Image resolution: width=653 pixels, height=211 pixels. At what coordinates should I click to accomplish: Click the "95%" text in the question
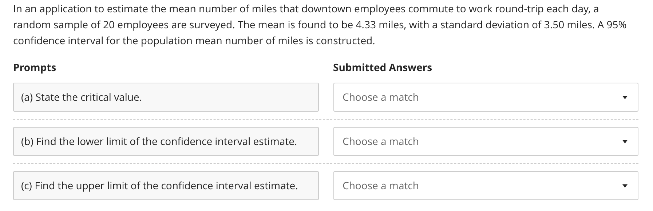point(616,25)
